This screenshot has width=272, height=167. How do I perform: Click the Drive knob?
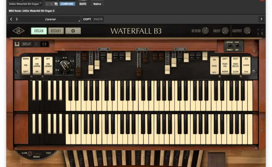pyautogui.click(x=225, y=31)
